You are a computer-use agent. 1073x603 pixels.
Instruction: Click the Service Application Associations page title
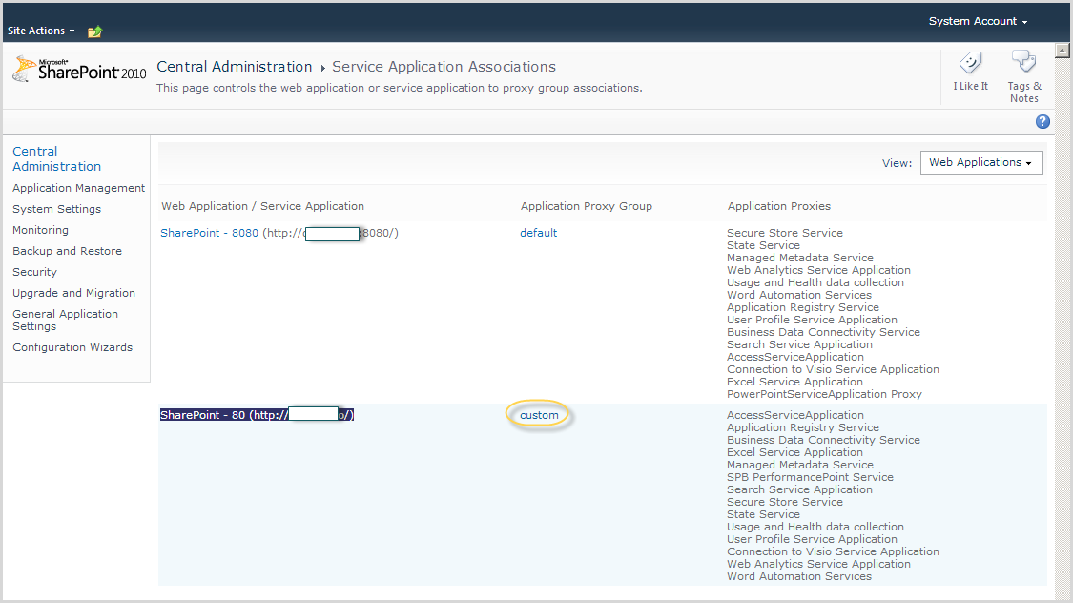pyautogui.click(x=444, y=67)
